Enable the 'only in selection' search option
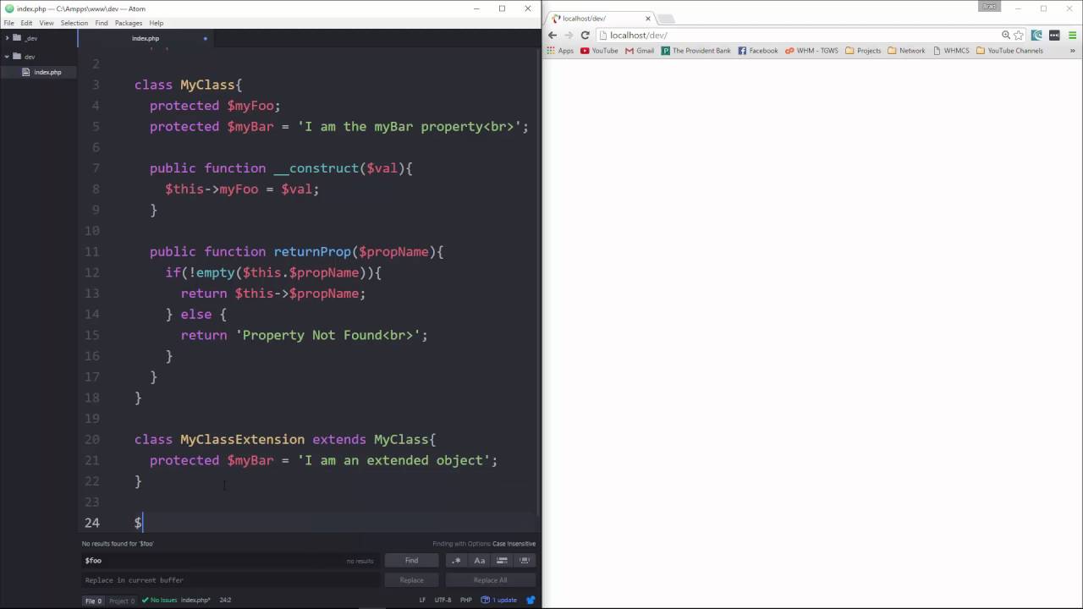The height and width of the screenshot is (609, 1083). click(x=502, y=560)
